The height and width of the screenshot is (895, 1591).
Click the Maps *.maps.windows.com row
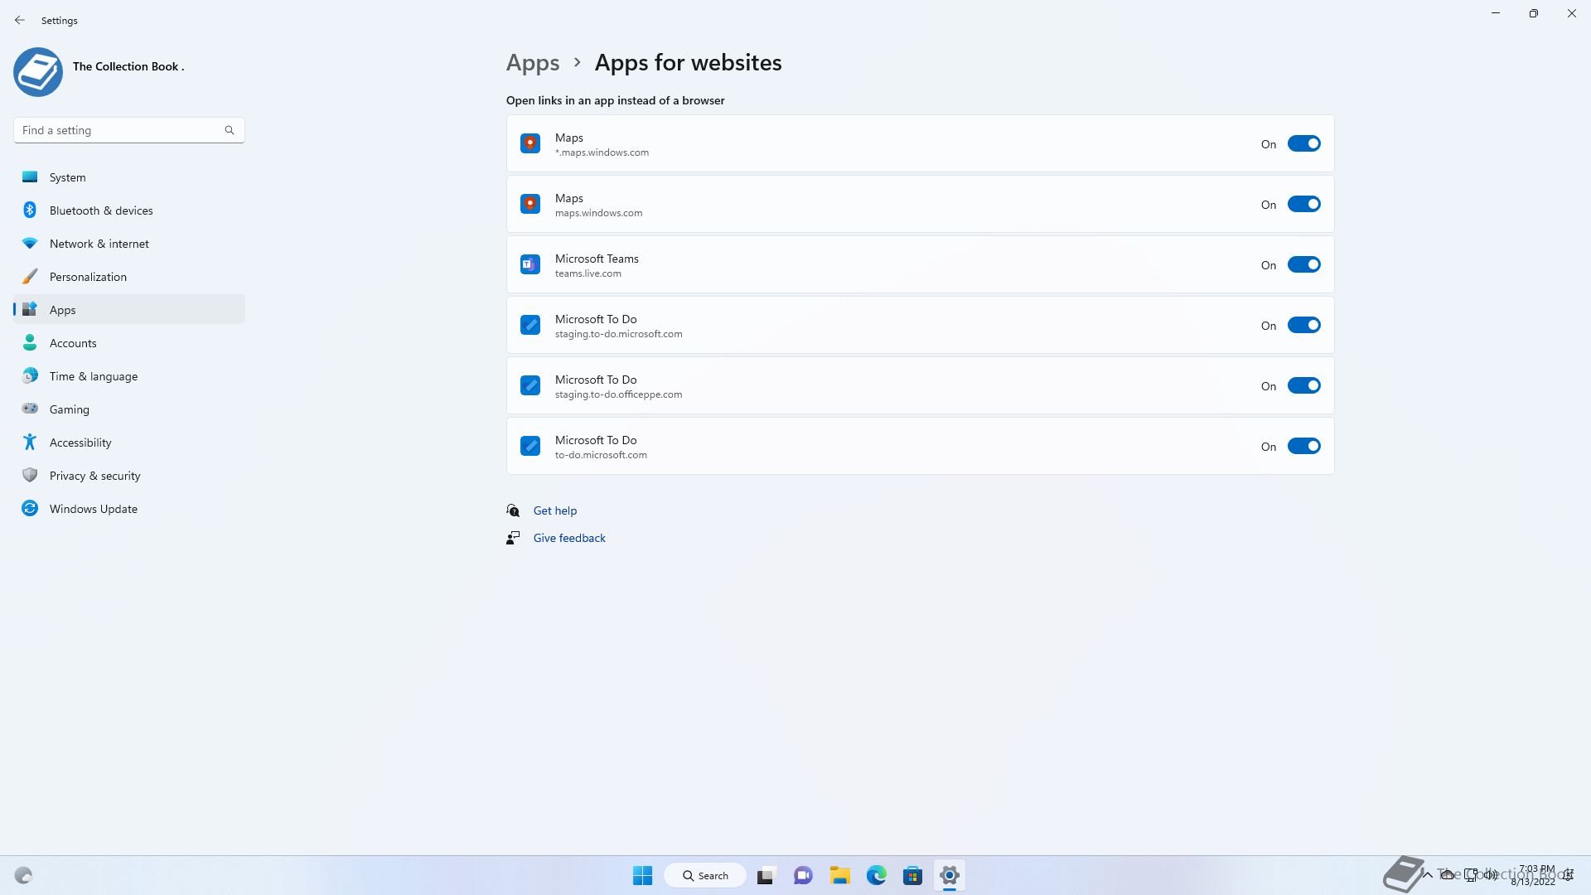tap(920, 143)
